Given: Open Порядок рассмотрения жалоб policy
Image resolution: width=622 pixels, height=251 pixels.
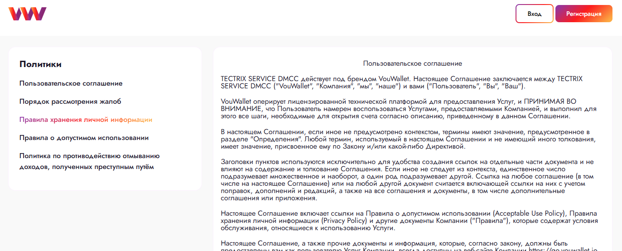Looking at the screenshot, I should coord(70,102).
